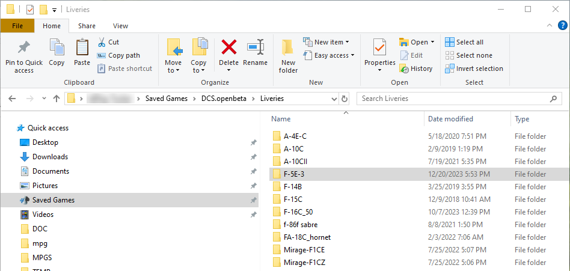Select the F-16C_50 folder
Image resolution: width=570 pixels, height=271 pixels.
[298, 212]
